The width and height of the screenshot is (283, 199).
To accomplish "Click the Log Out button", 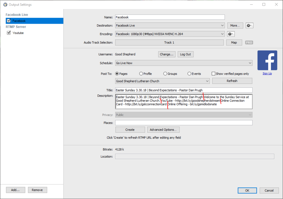I will tap(186, 54).
